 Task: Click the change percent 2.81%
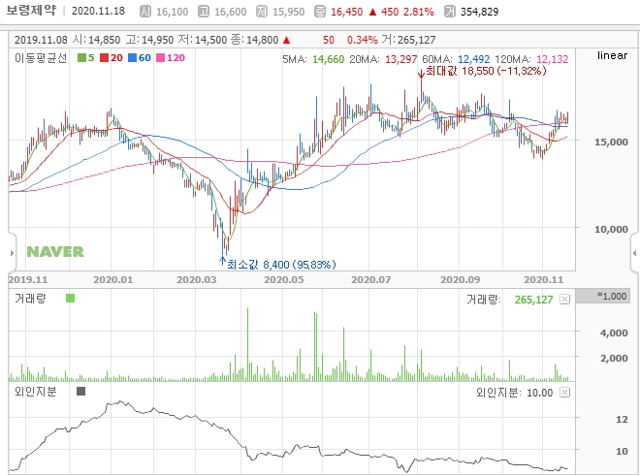[x=418, y=12]
